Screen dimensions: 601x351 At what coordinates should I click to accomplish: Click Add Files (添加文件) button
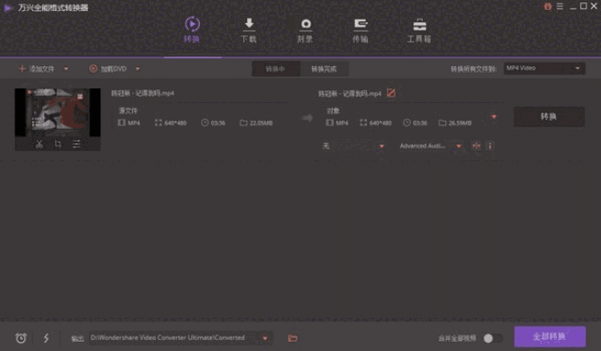tap(37, 69)
